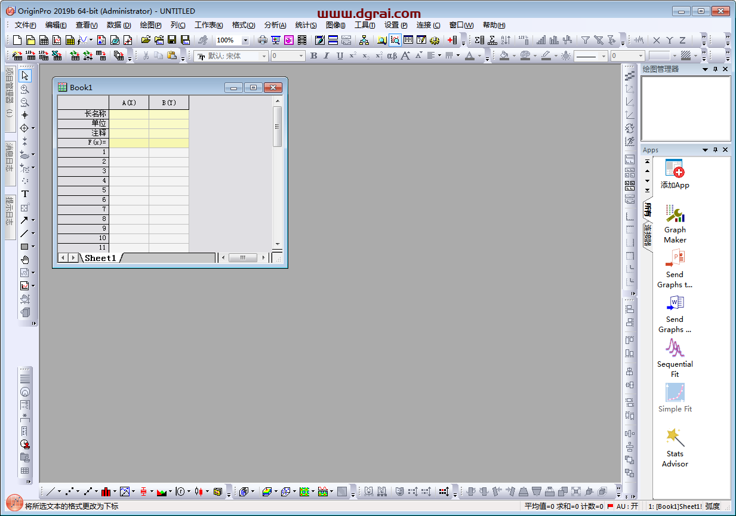Switch to the Sheet1 worksheet tab
Viewport: 736px width, 516px height.
pos(100,258)
